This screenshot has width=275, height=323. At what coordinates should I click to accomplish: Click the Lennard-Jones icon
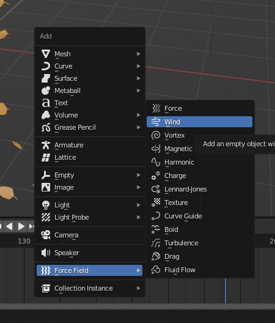pos(156,189)
